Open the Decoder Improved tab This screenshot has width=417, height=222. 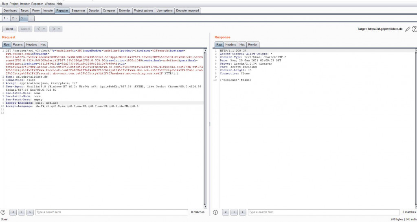click(x=187, y=11)
